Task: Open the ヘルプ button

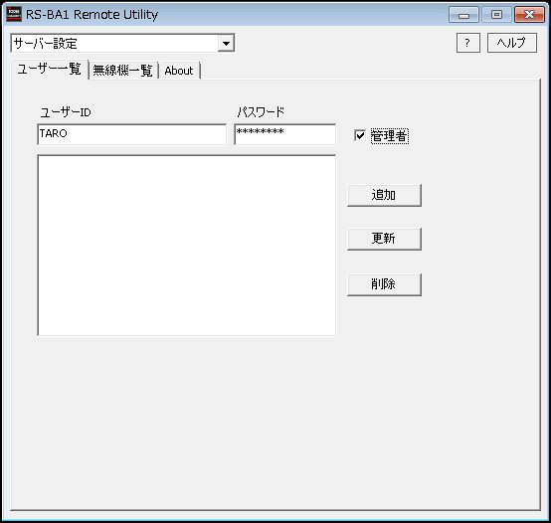Action: [x=511, y=43]
